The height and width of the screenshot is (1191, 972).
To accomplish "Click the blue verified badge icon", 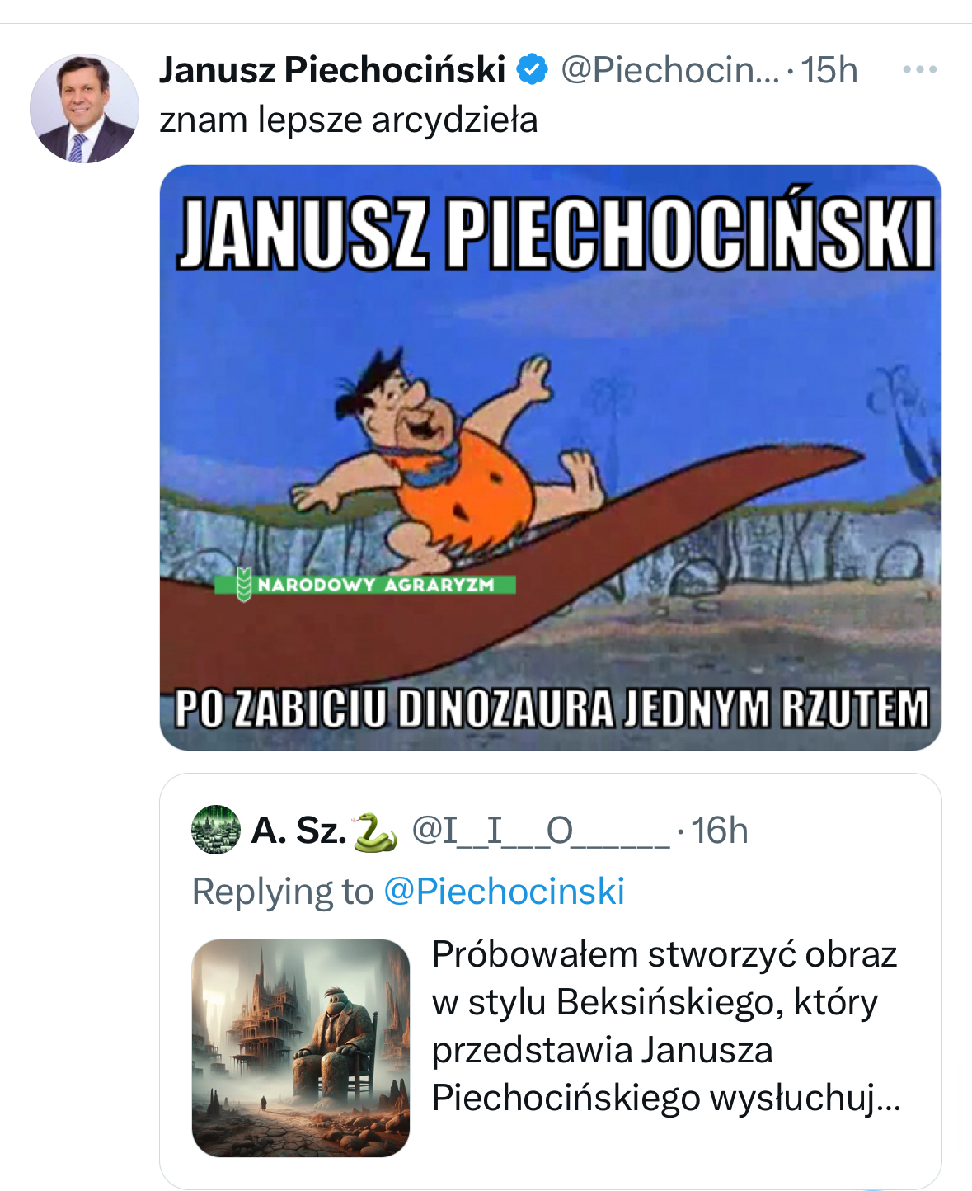I will (533, 69).
